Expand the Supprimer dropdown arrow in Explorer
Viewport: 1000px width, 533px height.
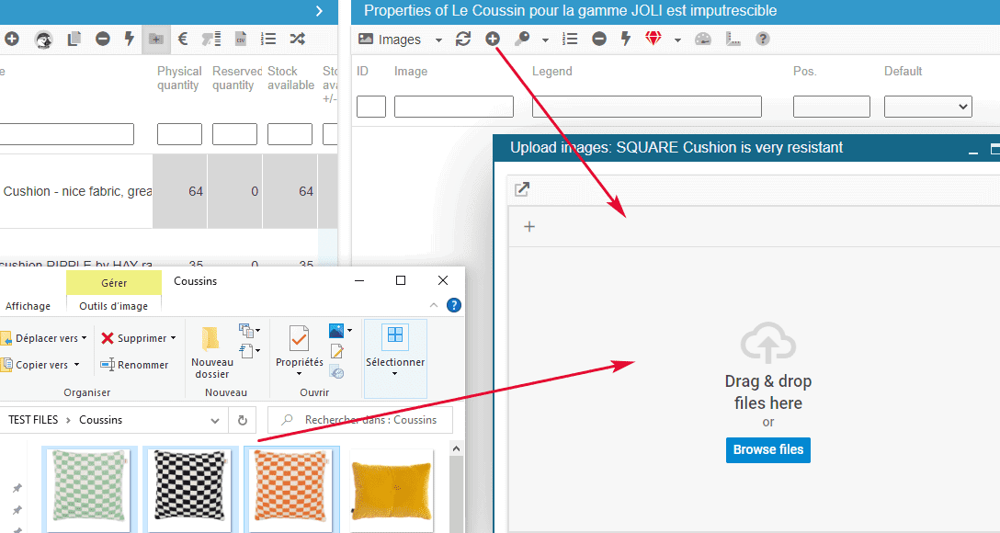[173, 338]
